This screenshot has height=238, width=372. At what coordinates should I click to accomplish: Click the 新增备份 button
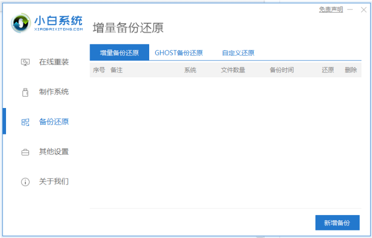pos(337,222)
